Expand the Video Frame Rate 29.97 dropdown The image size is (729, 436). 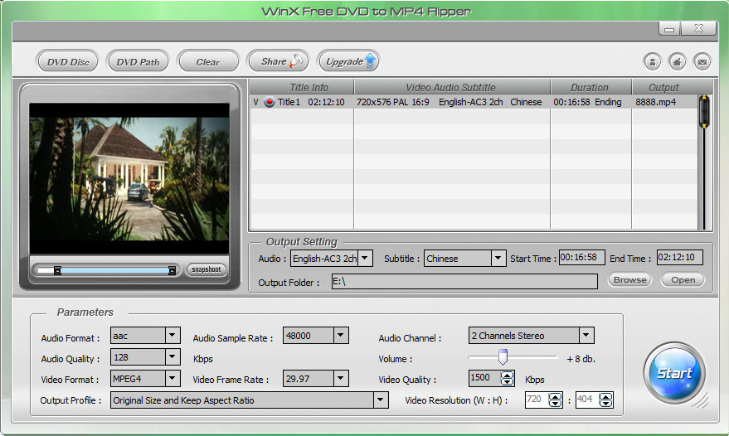[x=341, y=378]
